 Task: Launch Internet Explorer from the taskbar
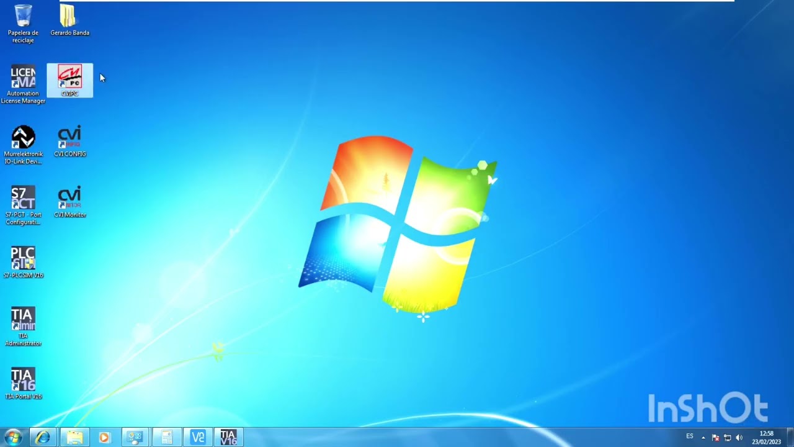tap(43, 438)
